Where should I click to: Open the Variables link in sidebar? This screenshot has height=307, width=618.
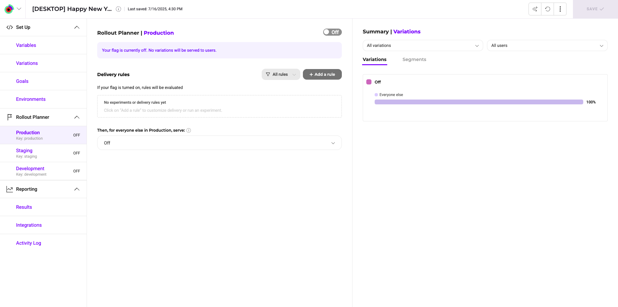(x=26, y=45)
